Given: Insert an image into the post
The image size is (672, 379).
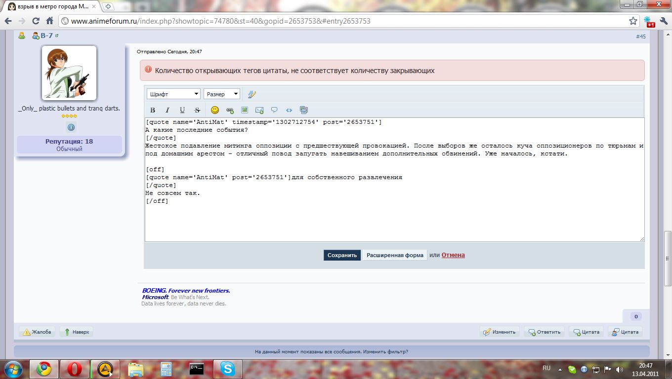Looking at the screenshot, I should (245, 110).
